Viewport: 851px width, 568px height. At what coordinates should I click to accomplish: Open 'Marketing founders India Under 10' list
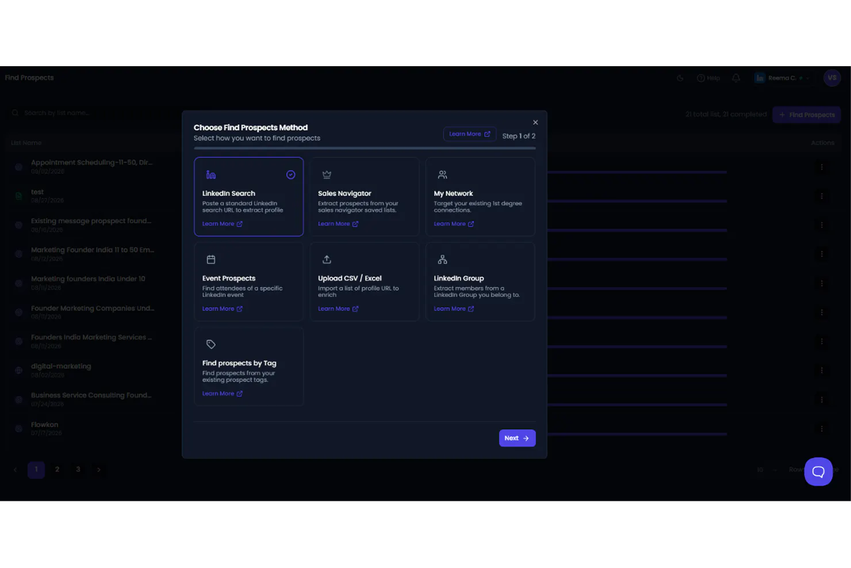[88, 279]
